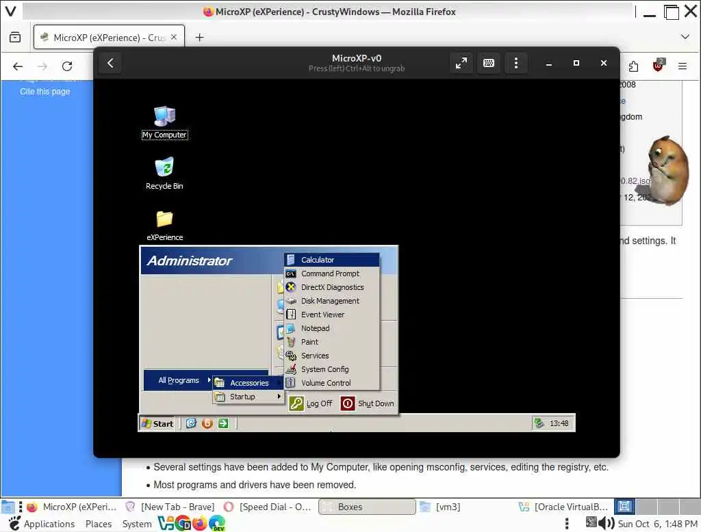
Task: Open the eXPerience folder icon
Action: pyautogui.click(x=164, y=226)
